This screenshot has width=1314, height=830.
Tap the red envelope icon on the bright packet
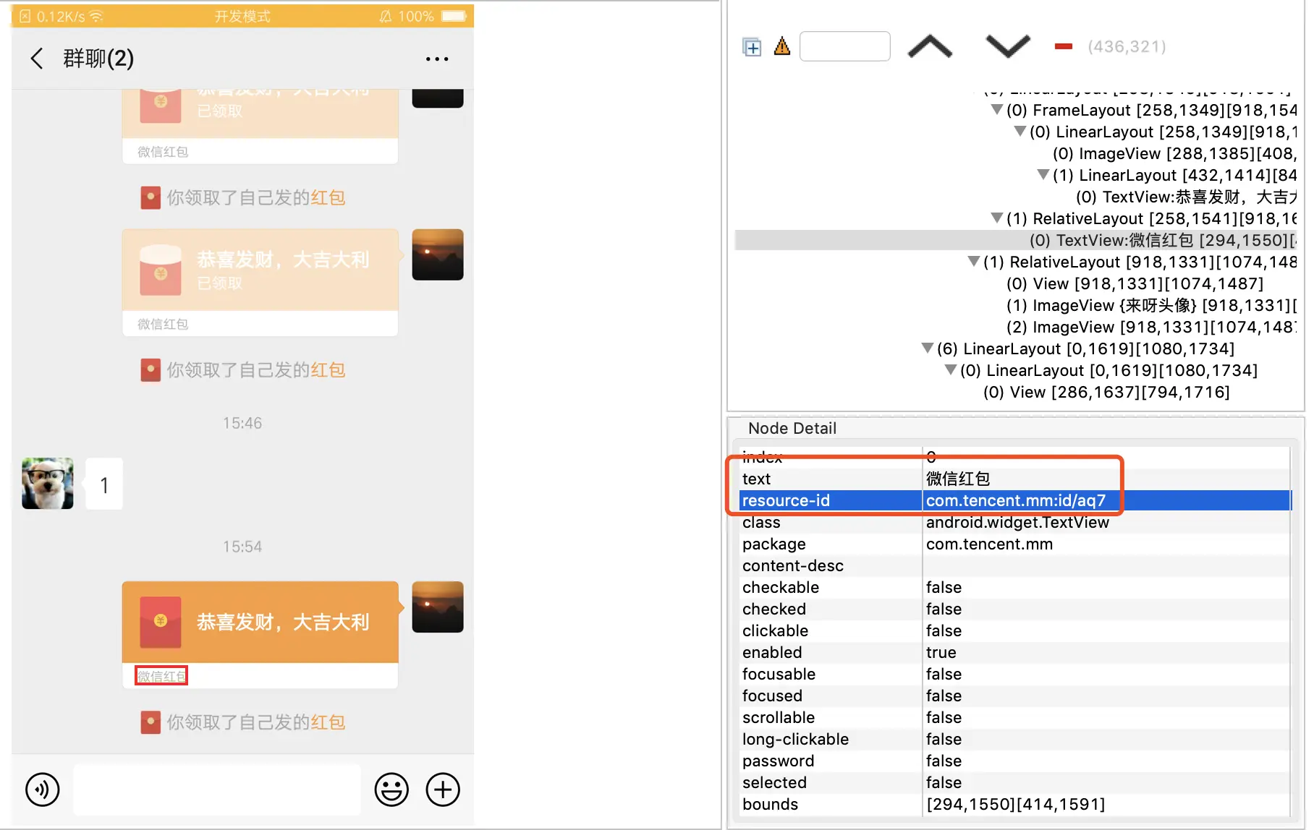(161, 622)
